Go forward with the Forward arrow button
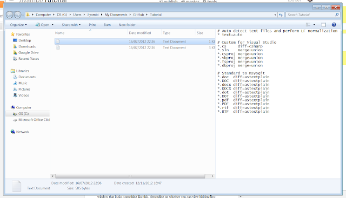 tap(17, 15)
